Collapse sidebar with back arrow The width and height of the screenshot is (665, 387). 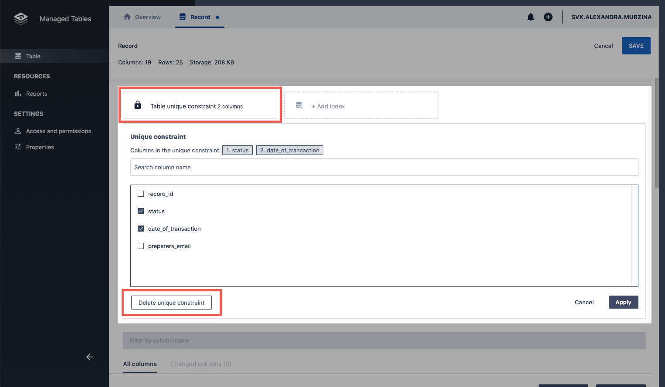point(90,357)
